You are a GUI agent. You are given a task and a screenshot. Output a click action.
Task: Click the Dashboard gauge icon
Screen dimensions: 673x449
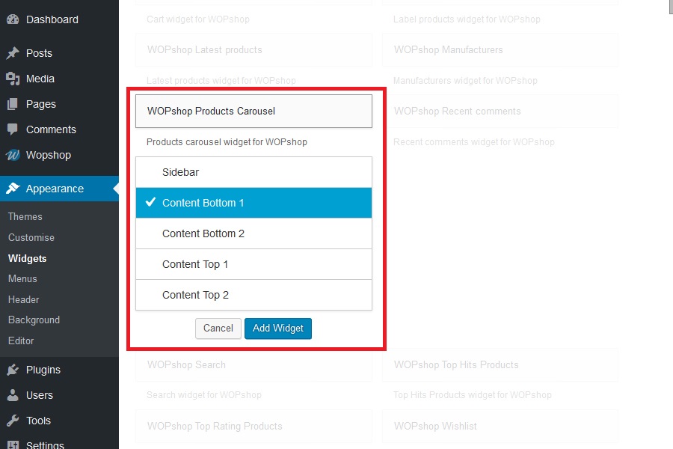pyautogui.click(x=13, y=19)
